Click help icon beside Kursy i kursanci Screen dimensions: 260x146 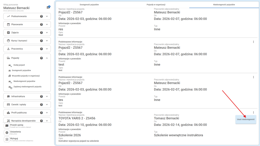tap(41, 41)
